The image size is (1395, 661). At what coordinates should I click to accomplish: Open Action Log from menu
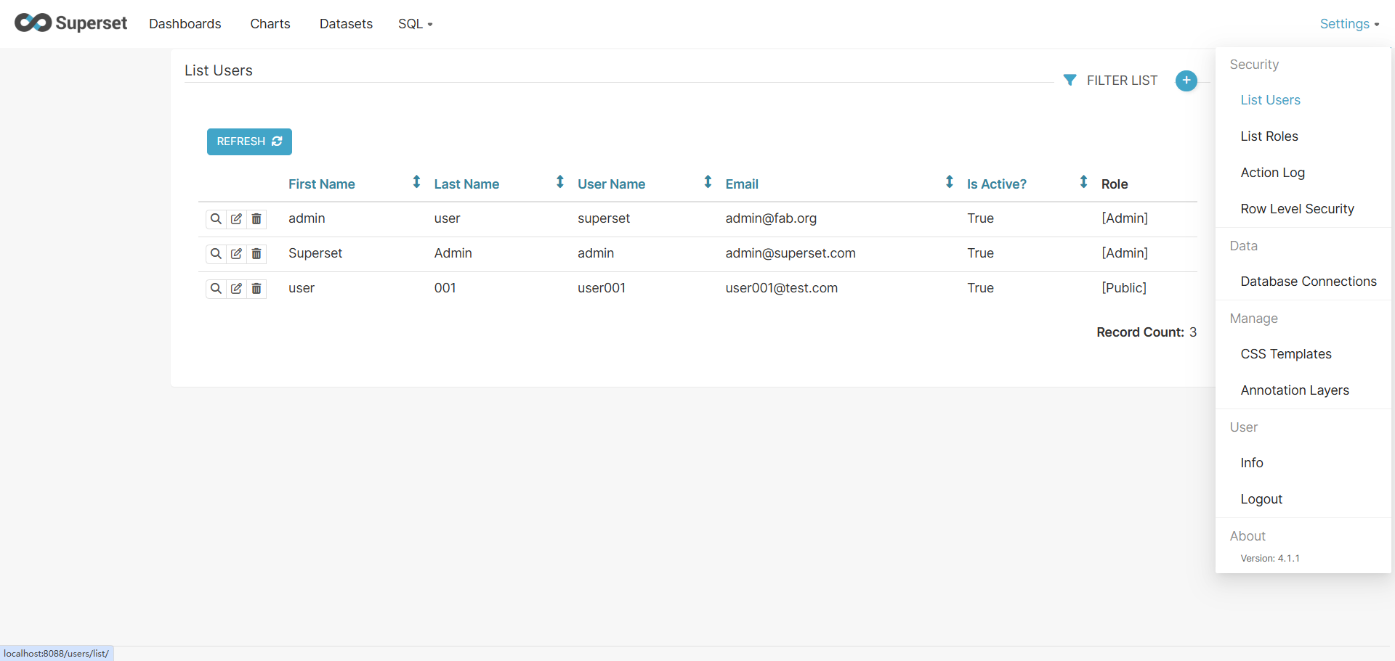[x=1273, y=173]
